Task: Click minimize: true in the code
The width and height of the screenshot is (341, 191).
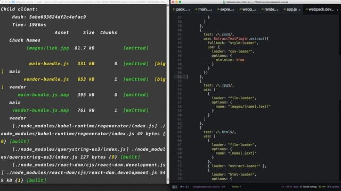Action: 230,60
